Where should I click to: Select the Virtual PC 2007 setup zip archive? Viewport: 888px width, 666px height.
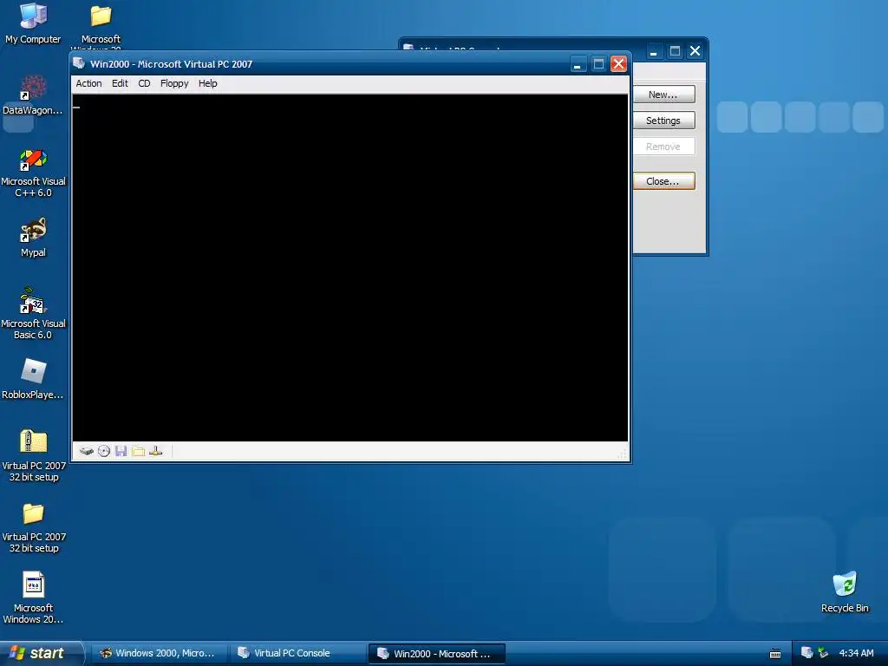(x=34, y=456)
